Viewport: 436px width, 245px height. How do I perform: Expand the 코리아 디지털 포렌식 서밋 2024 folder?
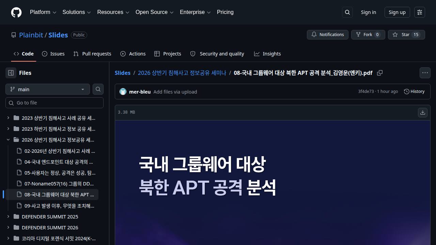pos(8,238)
